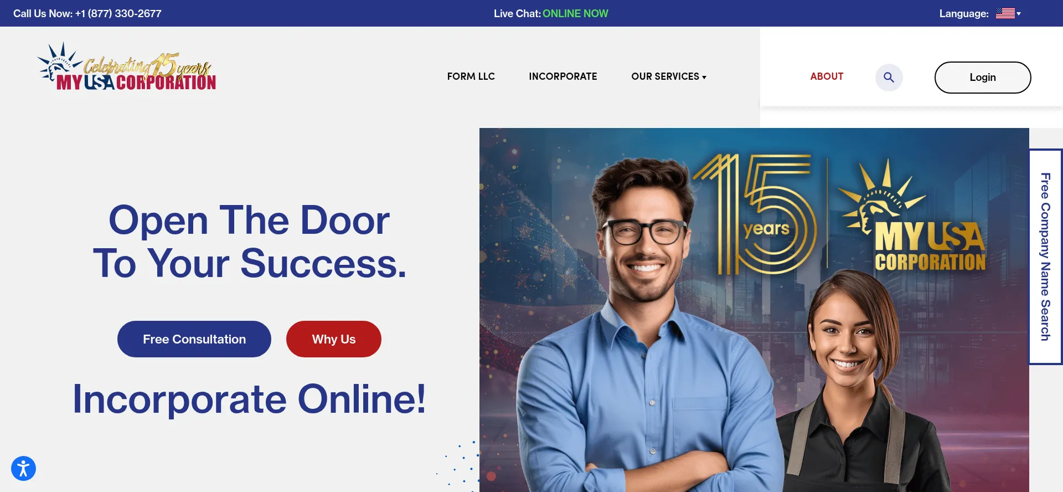This screenshot has width=1063, height=492.
Task: Click the US flag language icon
Action: click(x=1005, y=13)
